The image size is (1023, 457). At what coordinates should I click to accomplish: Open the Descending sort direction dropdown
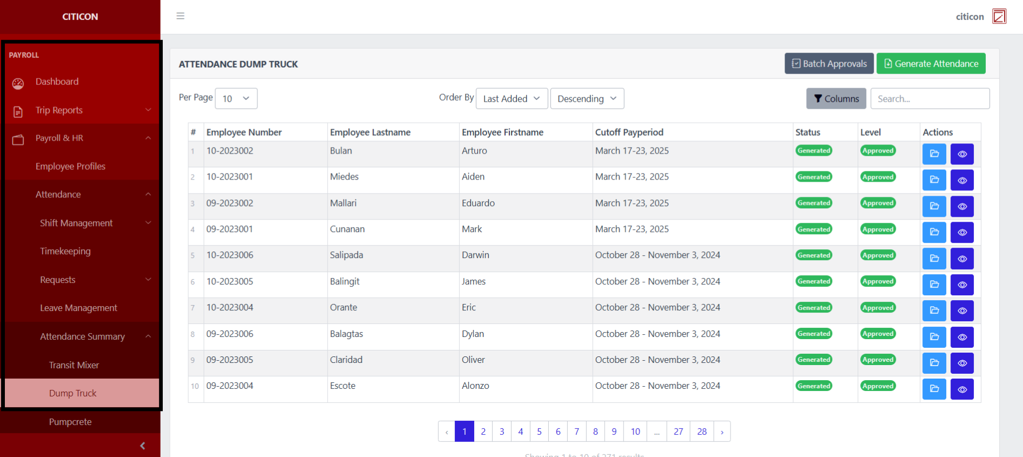(x=587, y=98)
